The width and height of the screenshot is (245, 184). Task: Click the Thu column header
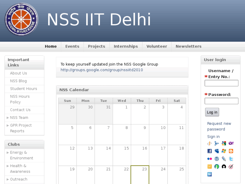[x=140, y=101]
